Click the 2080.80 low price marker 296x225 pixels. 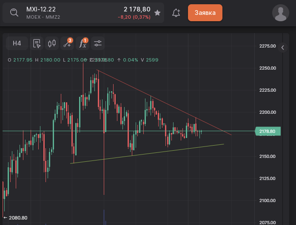(16, 218)
